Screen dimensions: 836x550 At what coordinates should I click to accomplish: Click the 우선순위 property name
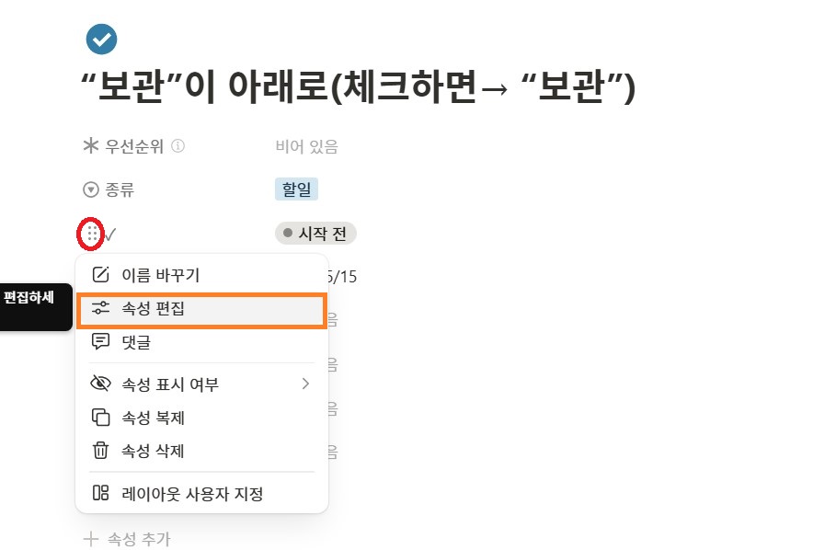[133, 145]
